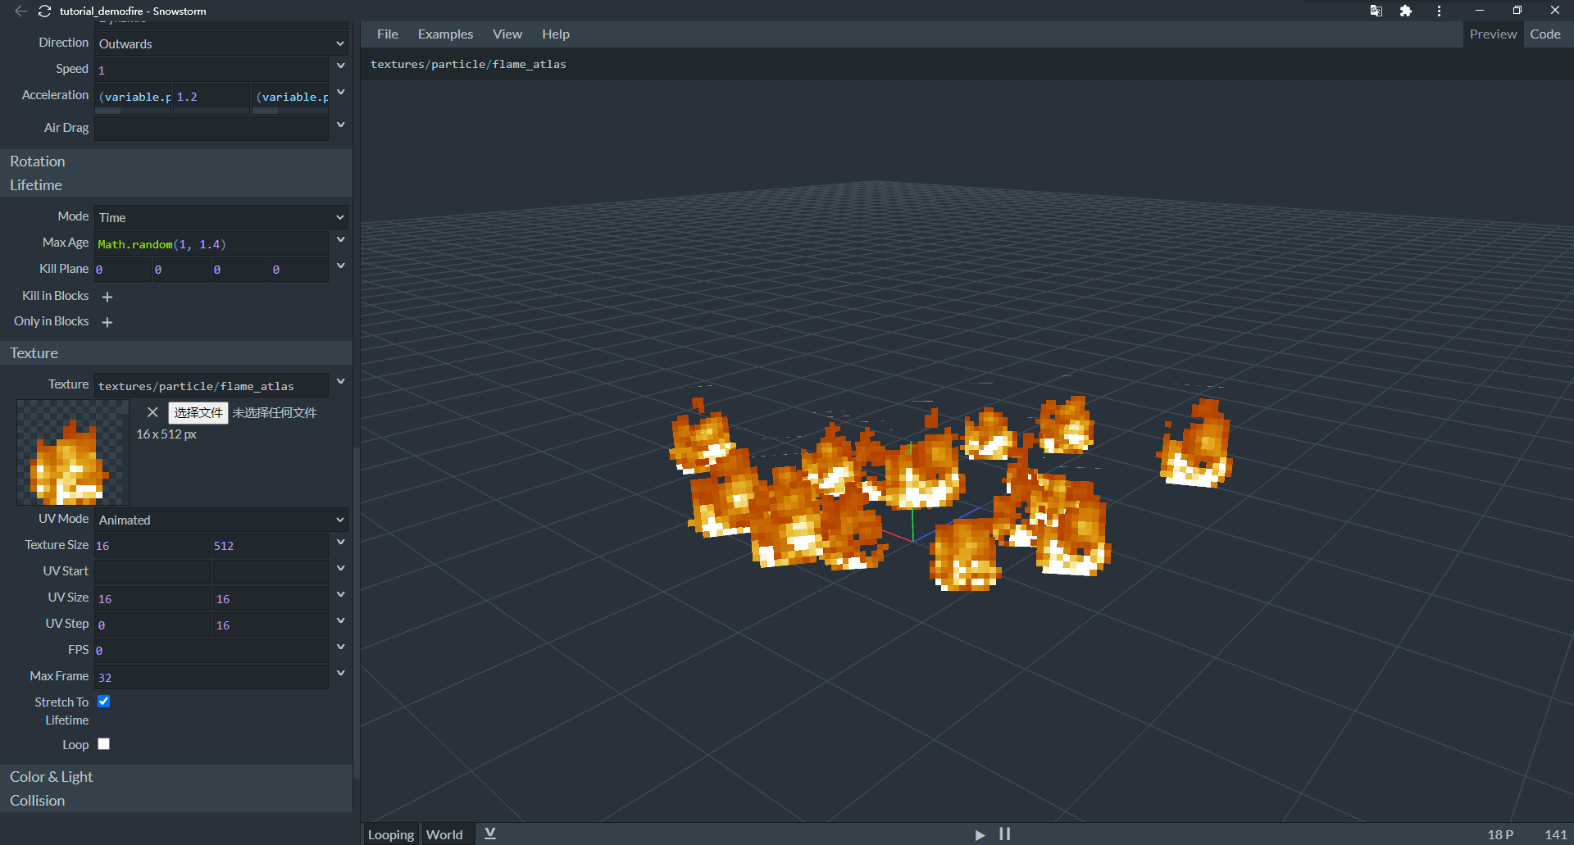The image size is (1574, 845).
Task: Click the 18 P particle count in status bar
Action: pos(1500,834)
